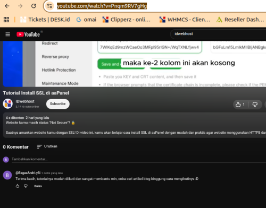Open the apps grid icon in bookmarks bar
The height and width of the screenshot is (208, 266).
click(x=6, y=20)
